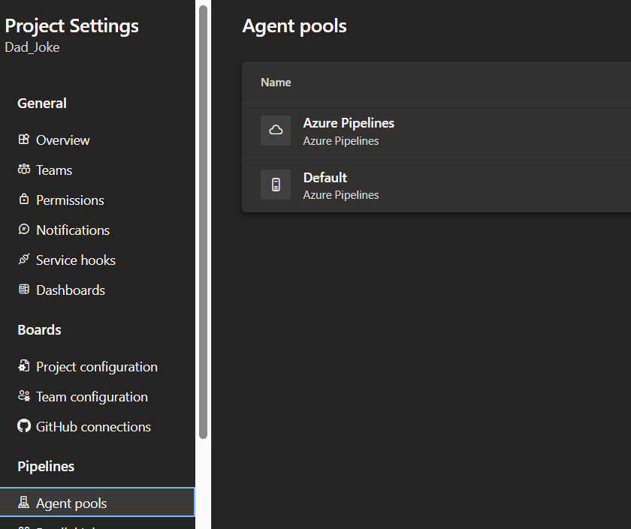This screenshot has height=529, width=631.
Task: Click the device icon for Default pool
Action: tap(276, 185)
